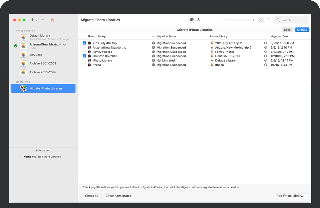The image size is (320, 208).
Task: Switch to list view icon
Action: pyautogui.click(x=268, y=20)
